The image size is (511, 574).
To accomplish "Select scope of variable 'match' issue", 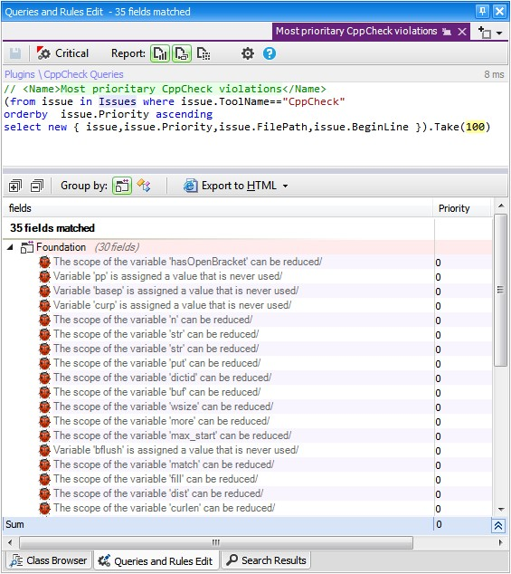I will click(247, 465).
